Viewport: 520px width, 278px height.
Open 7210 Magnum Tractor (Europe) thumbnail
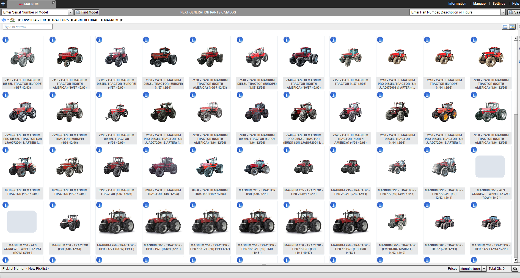(x=444, y=57)
